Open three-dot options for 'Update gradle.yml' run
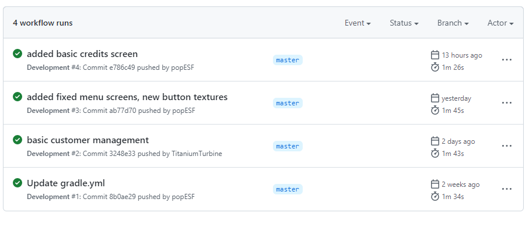The height and width of the screenshot is (227, 529). coord(507,189)
